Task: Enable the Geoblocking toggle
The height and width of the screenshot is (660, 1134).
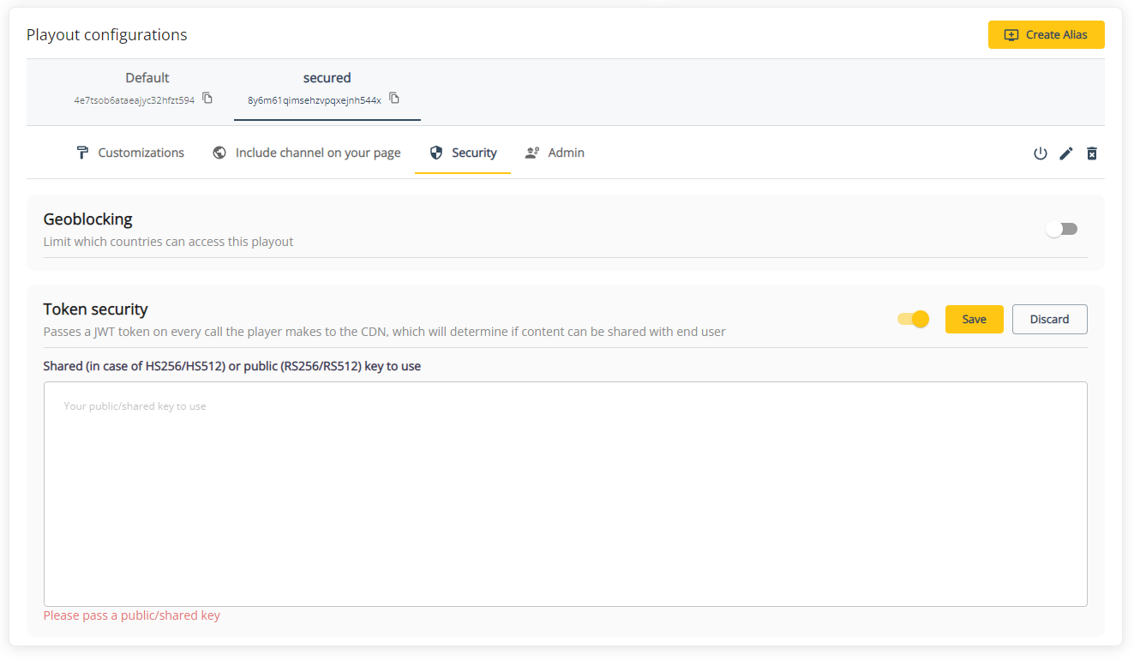Action: [x=1062, y=229]
